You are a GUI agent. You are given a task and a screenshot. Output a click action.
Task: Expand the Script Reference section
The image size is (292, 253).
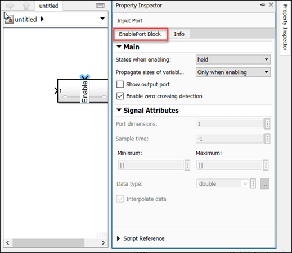click(119, 238)
